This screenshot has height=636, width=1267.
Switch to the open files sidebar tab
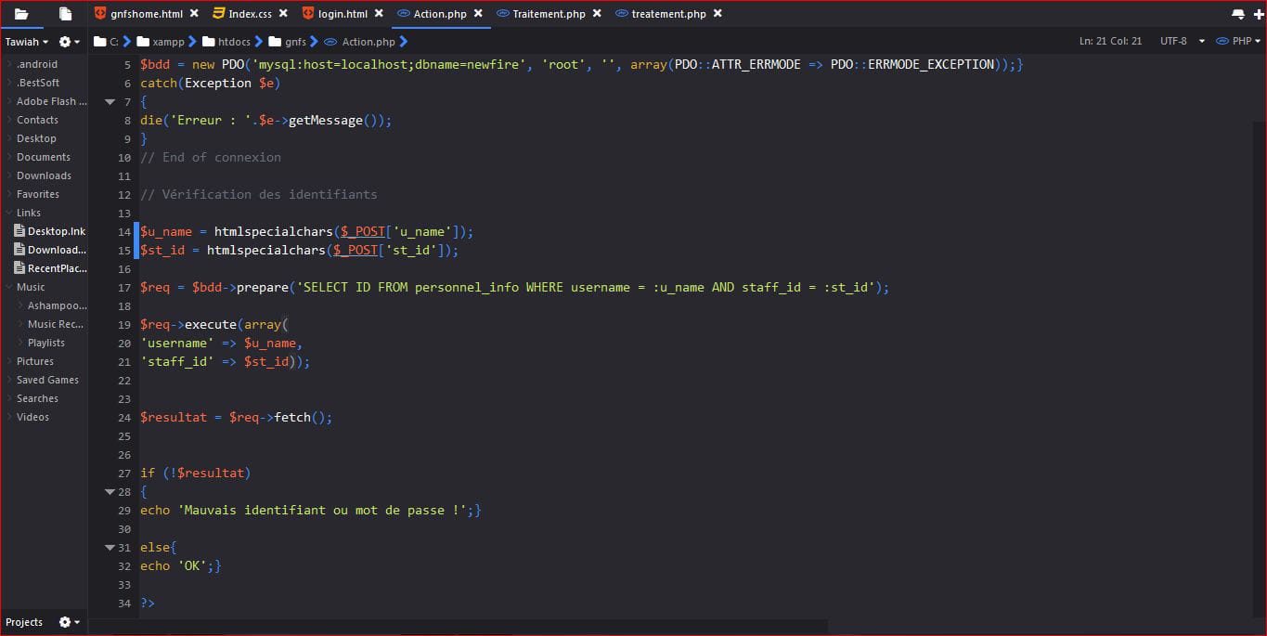pyautogui.click(x=65, y=14)
